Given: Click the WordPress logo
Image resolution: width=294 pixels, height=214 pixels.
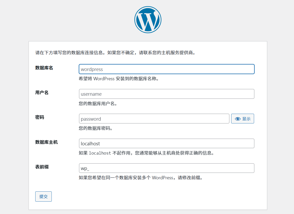Looking at the screenshot, I should click(148, 20).
